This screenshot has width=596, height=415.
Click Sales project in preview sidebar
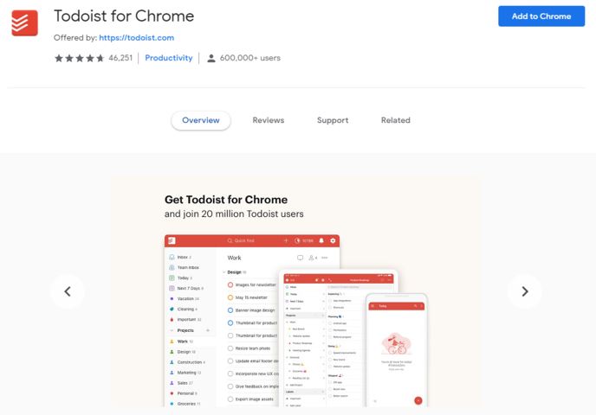(x=181, y=383)
